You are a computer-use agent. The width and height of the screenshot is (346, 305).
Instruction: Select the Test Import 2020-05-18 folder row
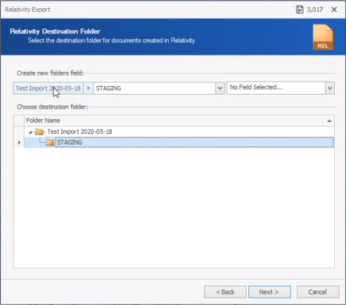click(x=179, y=132)
